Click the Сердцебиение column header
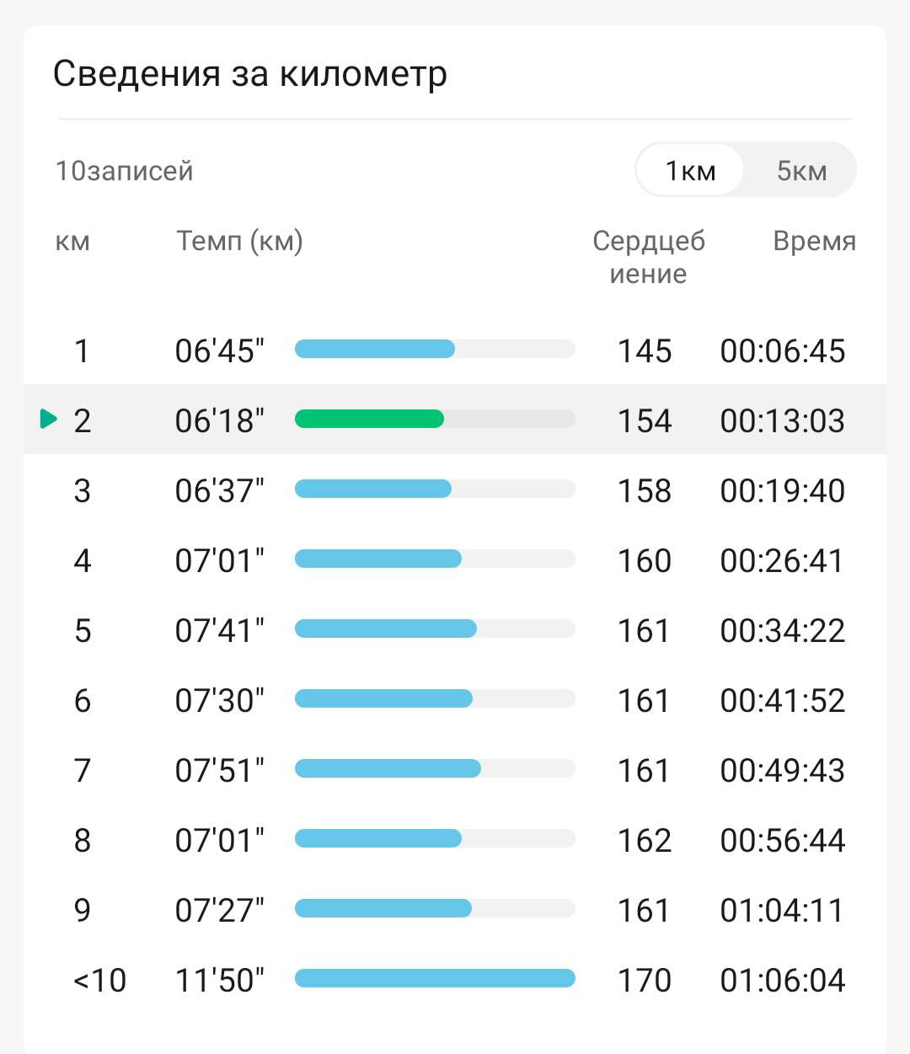Image resolution: width=910 pixels, height=1054 pixels. (x=648, y=257)
